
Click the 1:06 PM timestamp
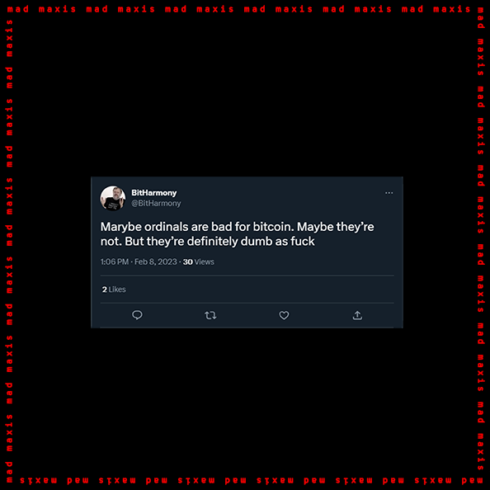115,261
